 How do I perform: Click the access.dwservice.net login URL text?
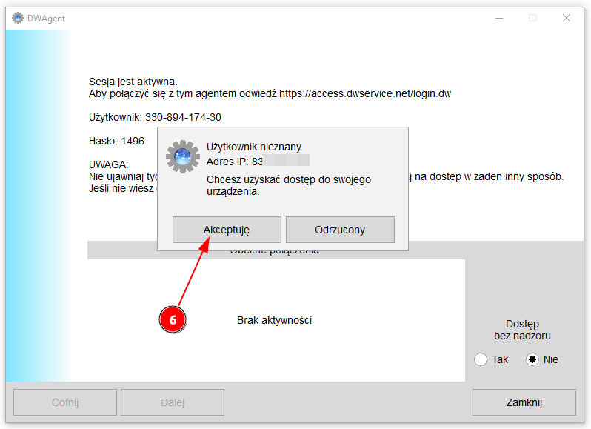pos(365,93)
